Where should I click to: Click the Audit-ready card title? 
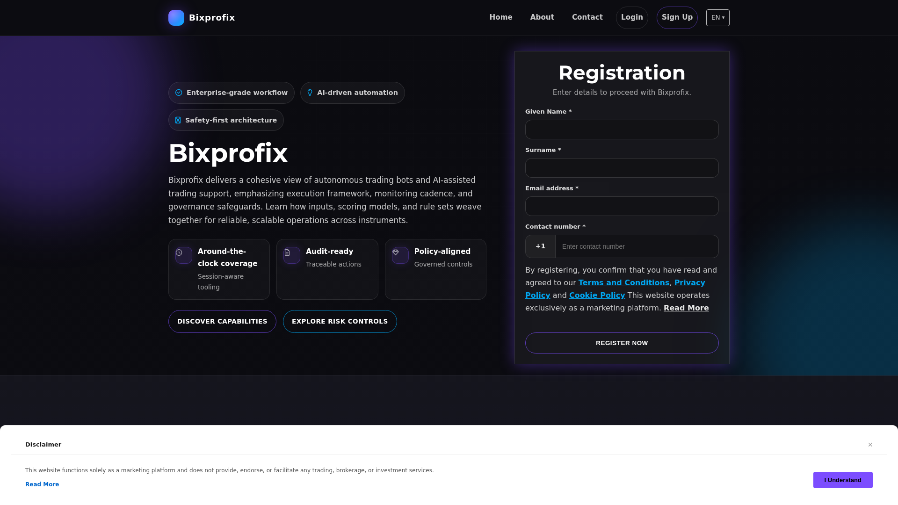[330, 252]
